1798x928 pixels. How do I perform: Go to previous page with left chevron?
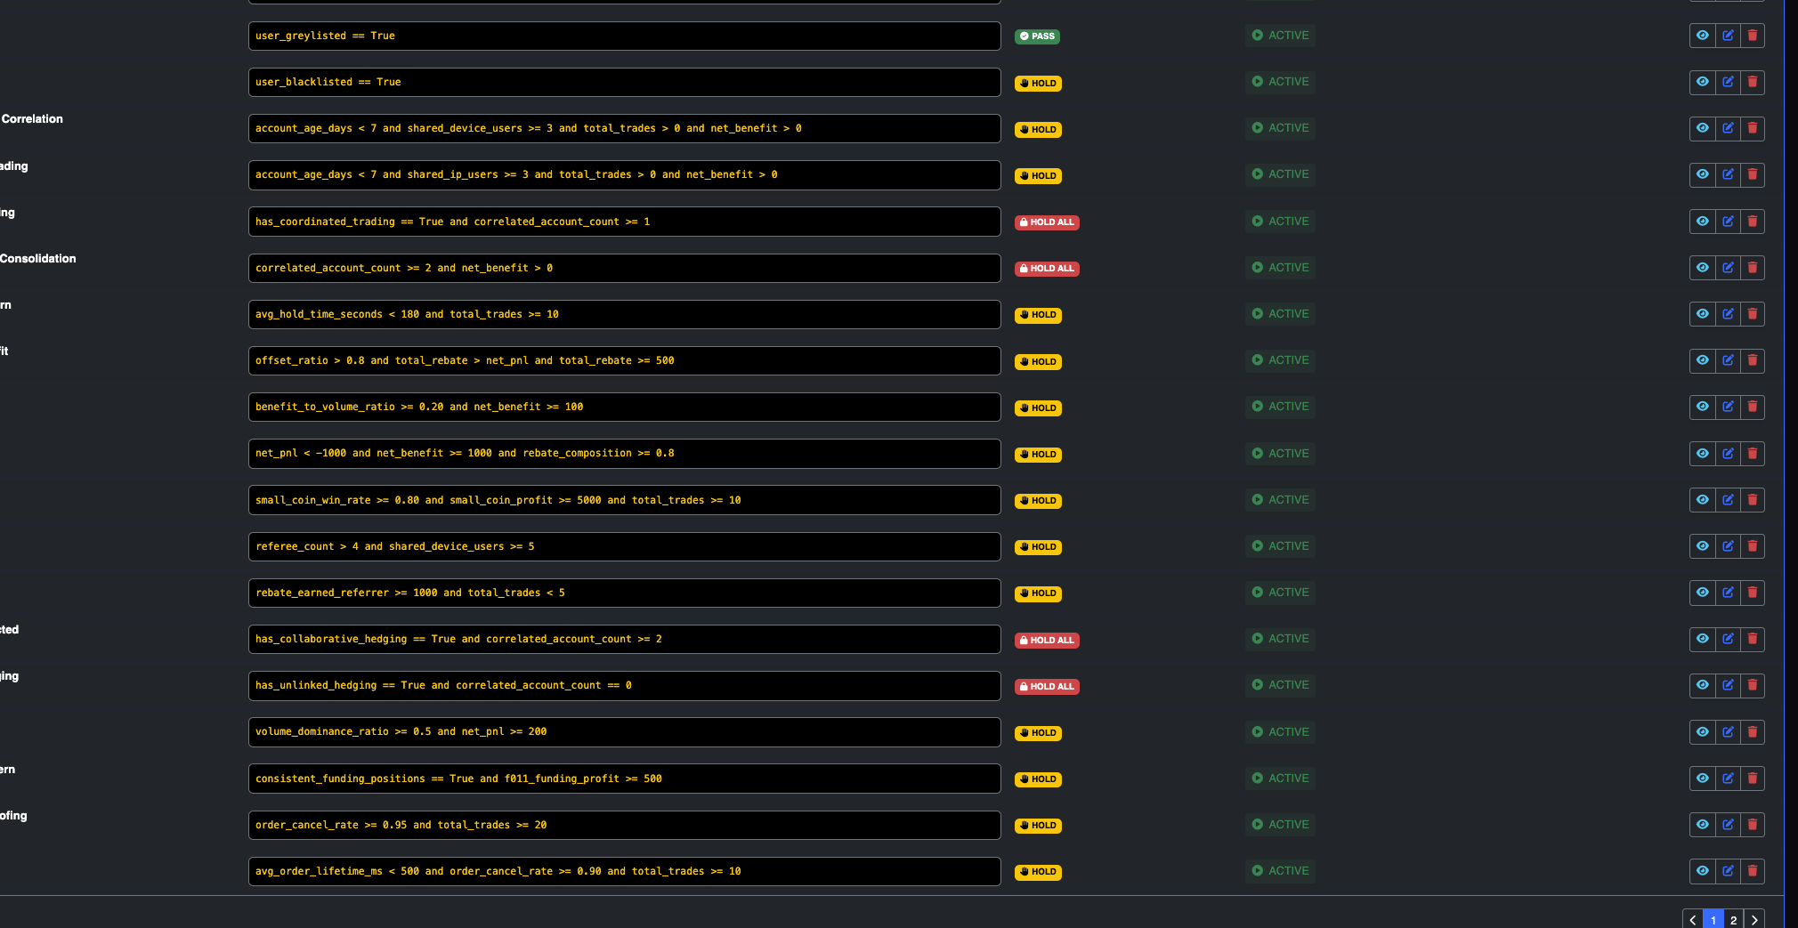point(1693,920)
